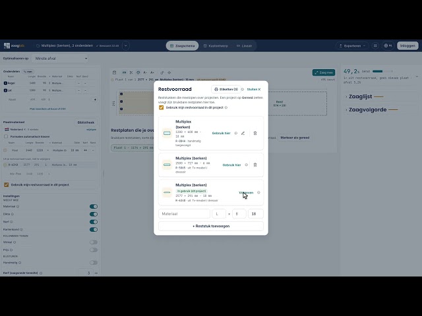Click the diamond icon in the plan toolbar
422x316 pixels.
tap(169, 72)
